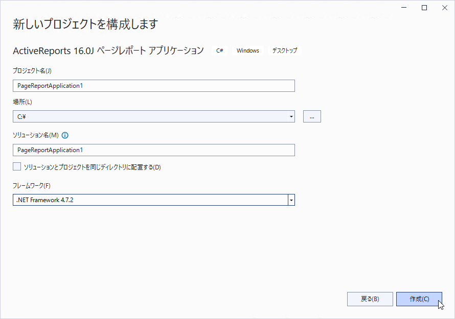
Task: Click the フレームワーク(F) label
Action: point(32,186)
